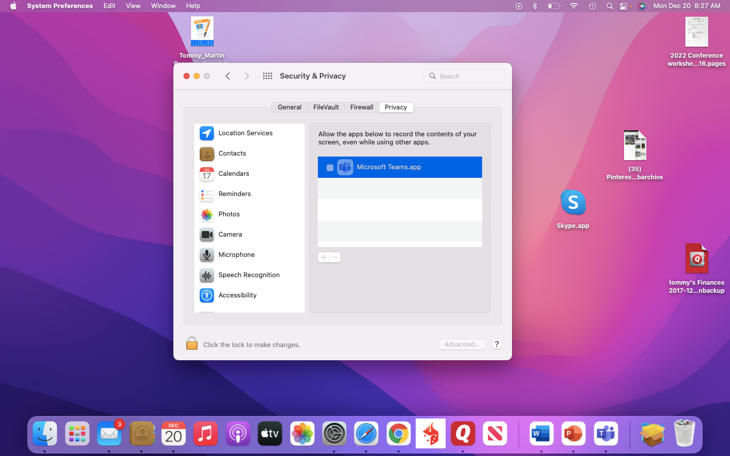
Task: Open the Help question mark button
Action: (x=497, y=344)
